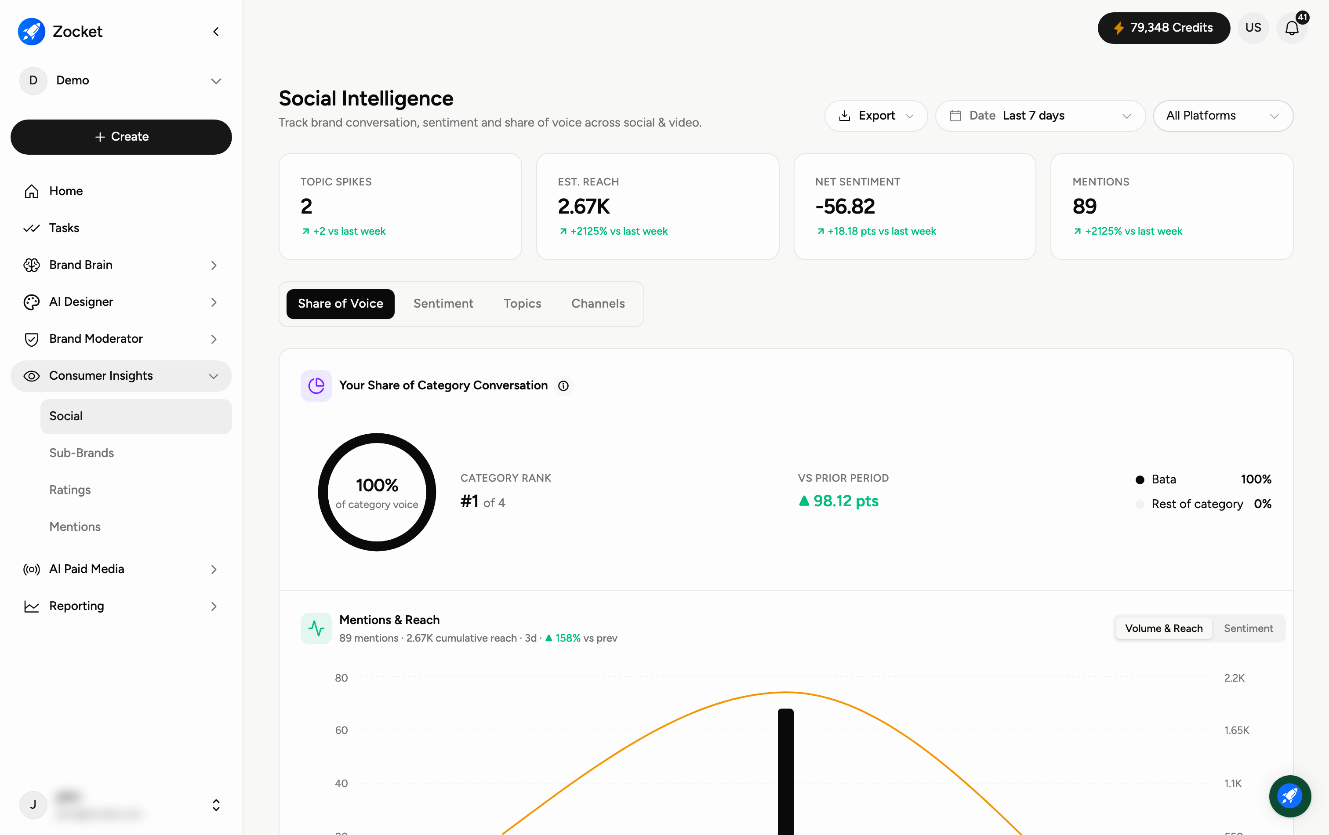Click the D workspace avatar
This screenshot has height=835, width=1329.
(33, 80)
